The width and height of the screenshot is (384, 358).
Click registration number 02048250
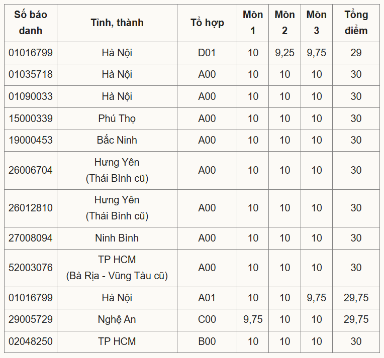click(31, 341)
